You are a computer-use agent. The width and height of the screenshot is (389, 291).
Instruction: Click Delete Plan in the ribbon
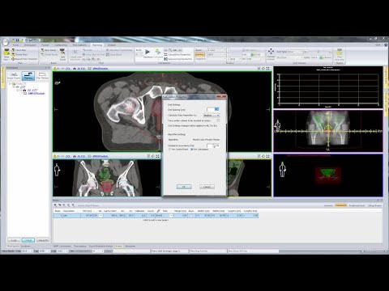[19, 54]
